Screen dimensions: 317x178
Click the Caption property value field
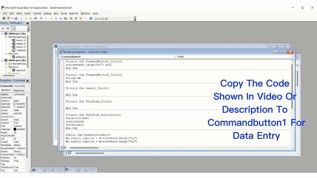click(x=19, y=113)
